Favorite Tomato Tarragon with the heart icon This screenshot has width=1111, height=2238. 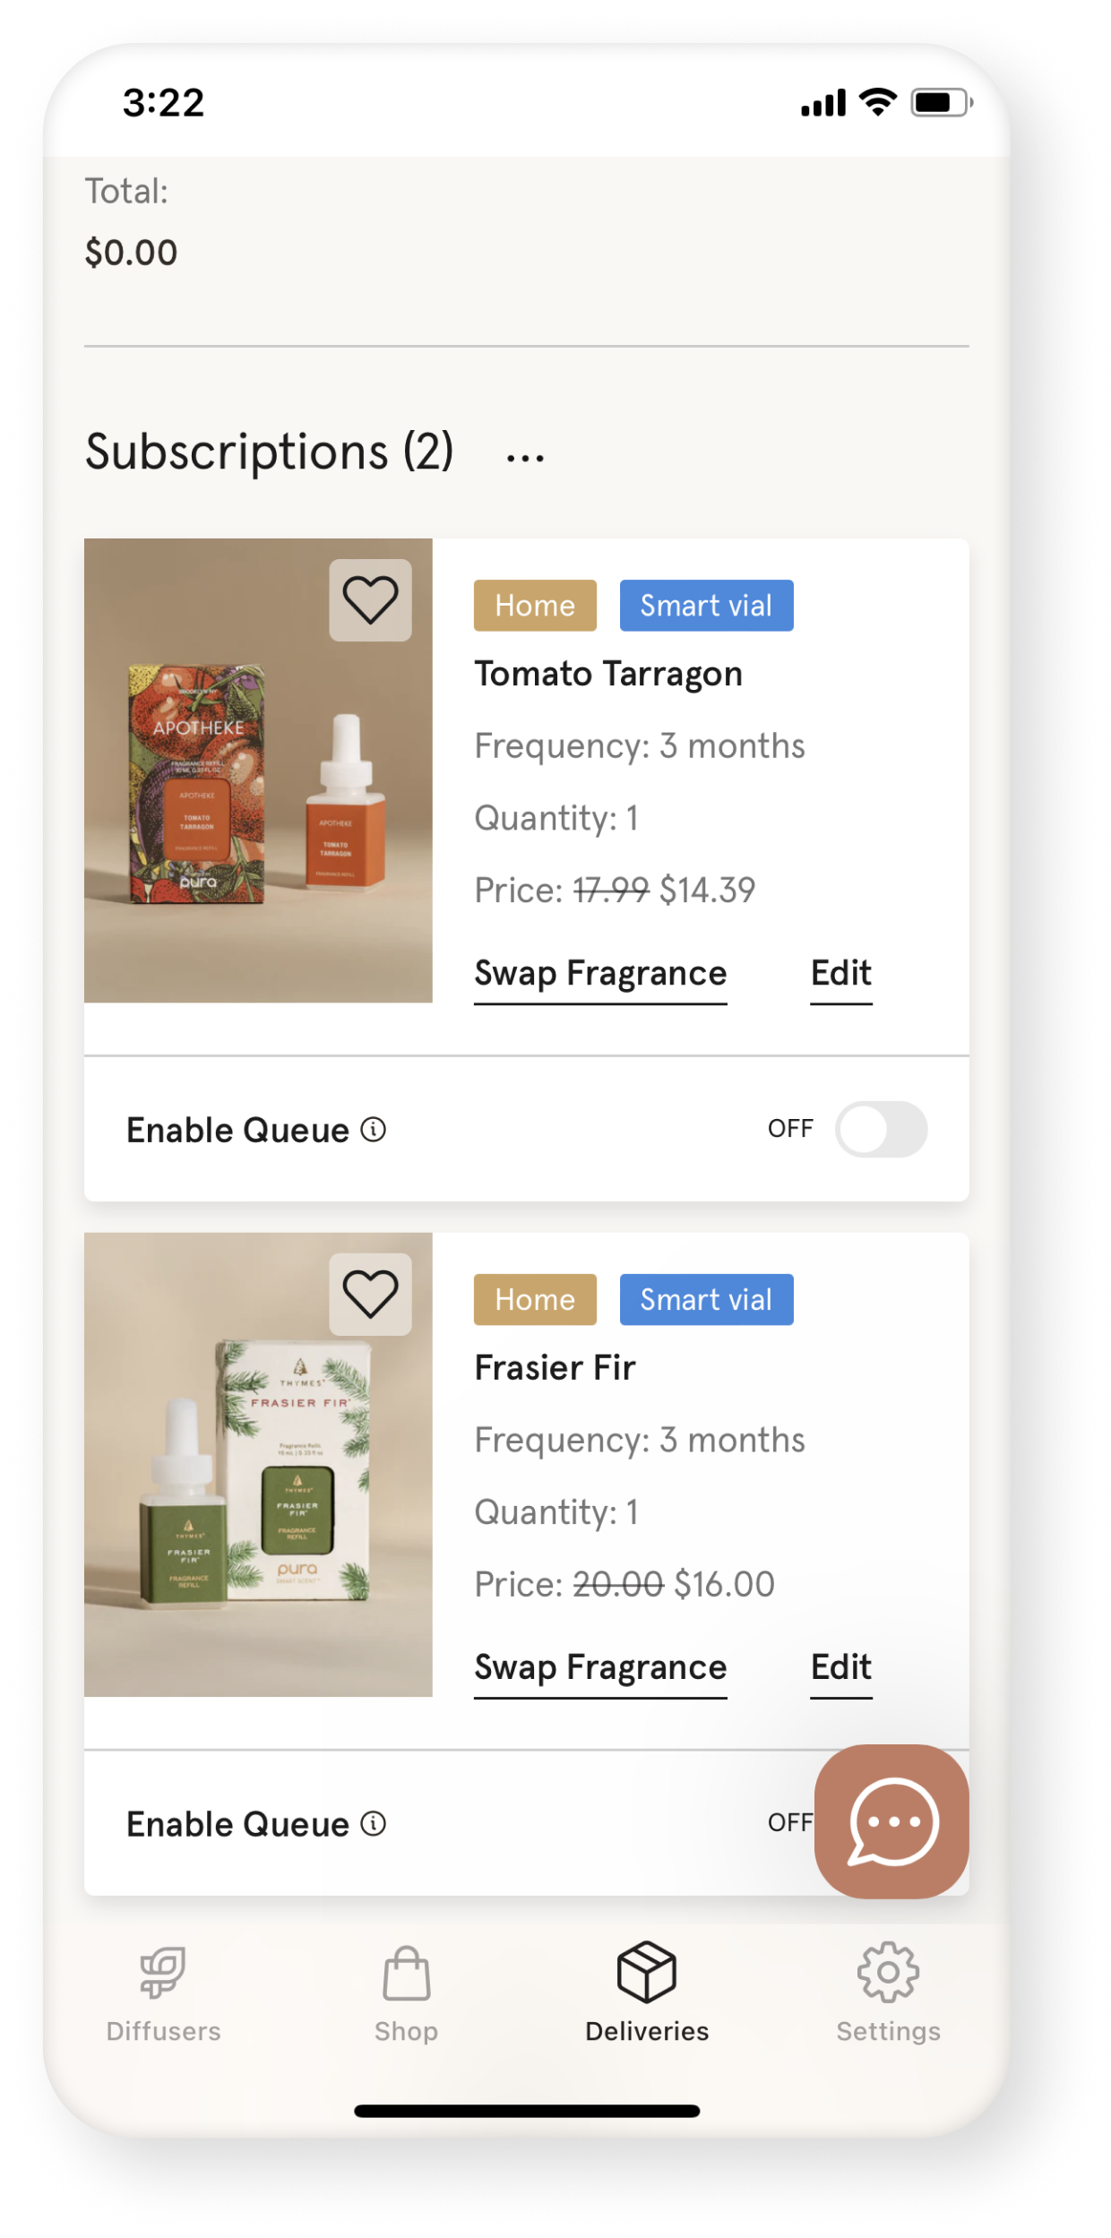coord(370,599)
